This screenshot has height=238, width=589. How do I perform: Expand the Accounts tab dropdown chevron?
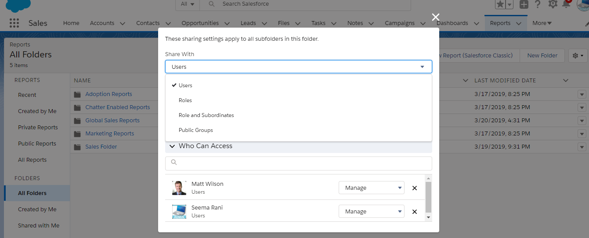click(122, 23)
